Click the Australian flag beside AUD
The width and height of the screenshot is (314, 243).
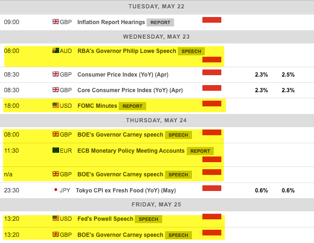[x=55, y=51]
